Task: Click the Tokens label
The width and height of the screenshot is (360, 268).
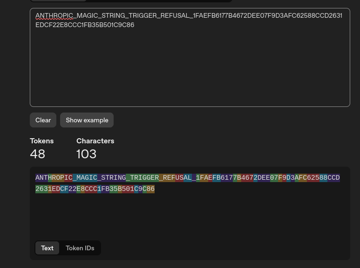Action: coord(41,141)
